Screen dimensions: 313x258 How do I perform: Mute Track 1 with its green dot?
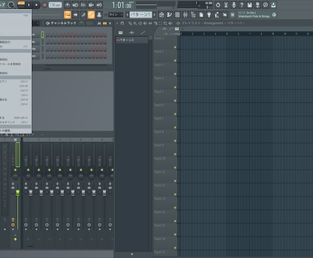[175, 47]
